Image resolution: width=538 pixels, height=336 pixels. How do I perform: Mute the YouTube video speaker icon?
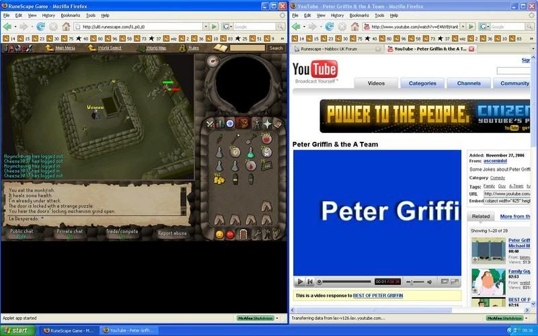(x=429, y=282)
